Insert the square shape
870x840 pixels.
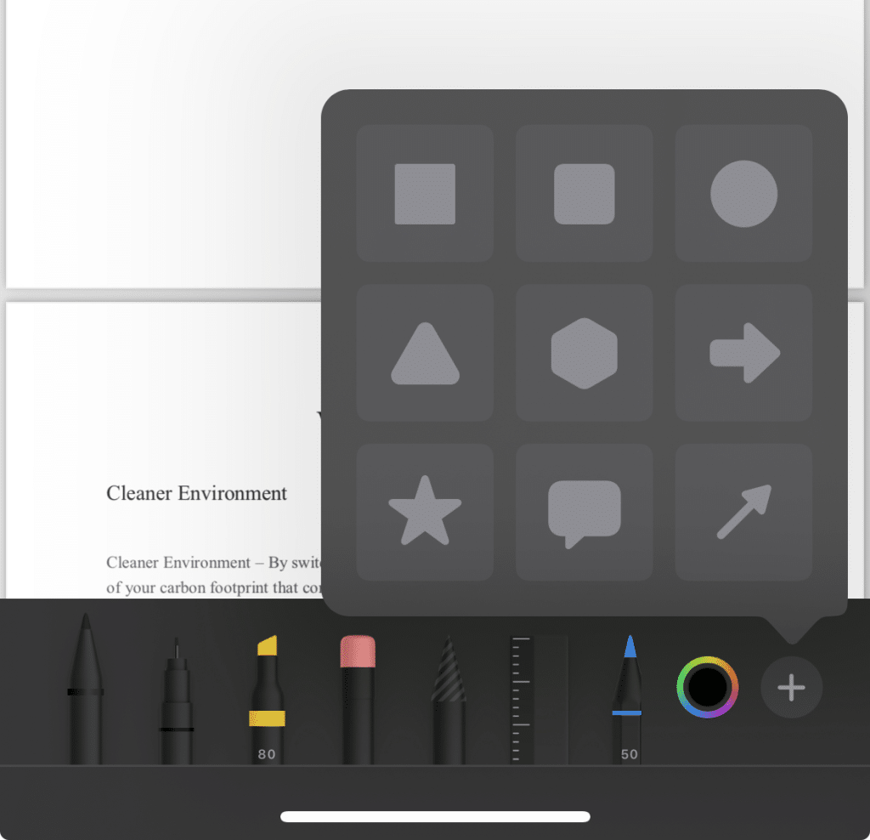click(425, 194)
